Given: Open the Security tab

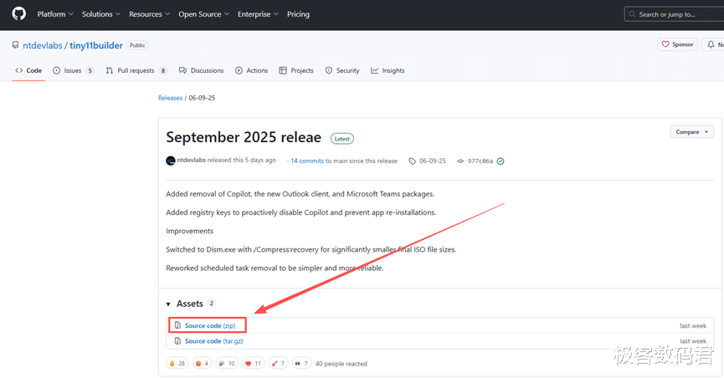Looking at the screenshot, I should (342, 70).
